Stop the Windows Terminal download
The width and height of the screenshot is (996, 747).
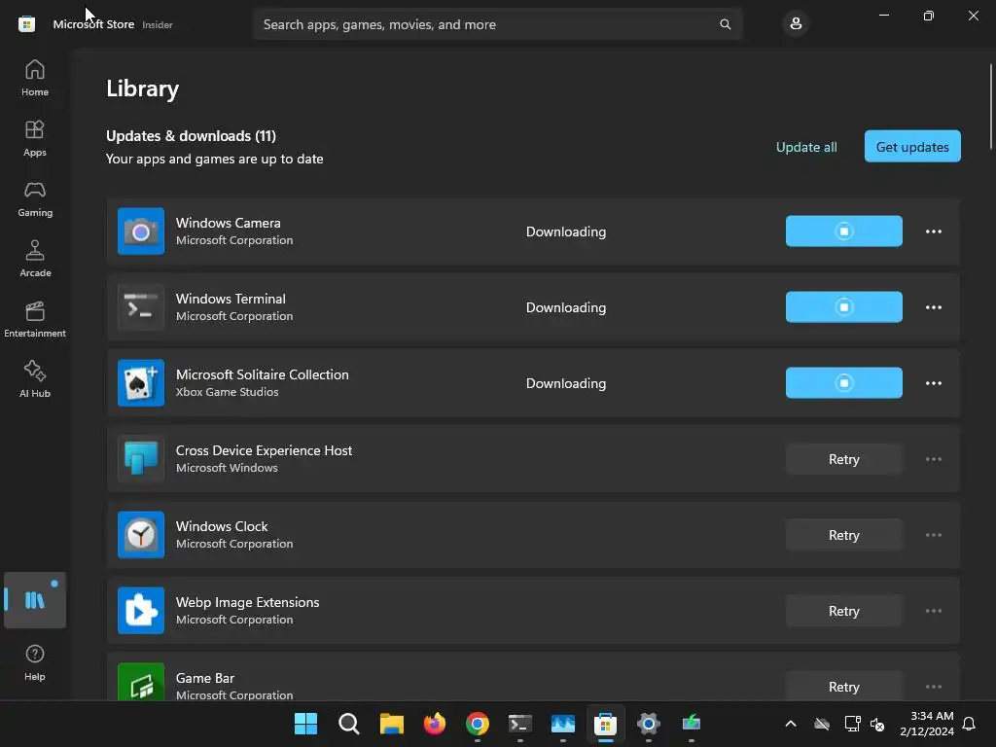point(843,307)
